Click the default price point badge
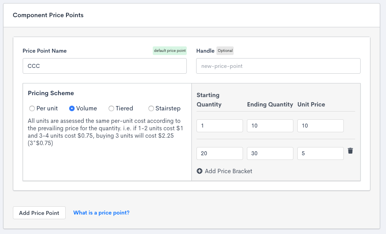Image resolution: width=386 pixels, height=234 pixels. point(170,51)
